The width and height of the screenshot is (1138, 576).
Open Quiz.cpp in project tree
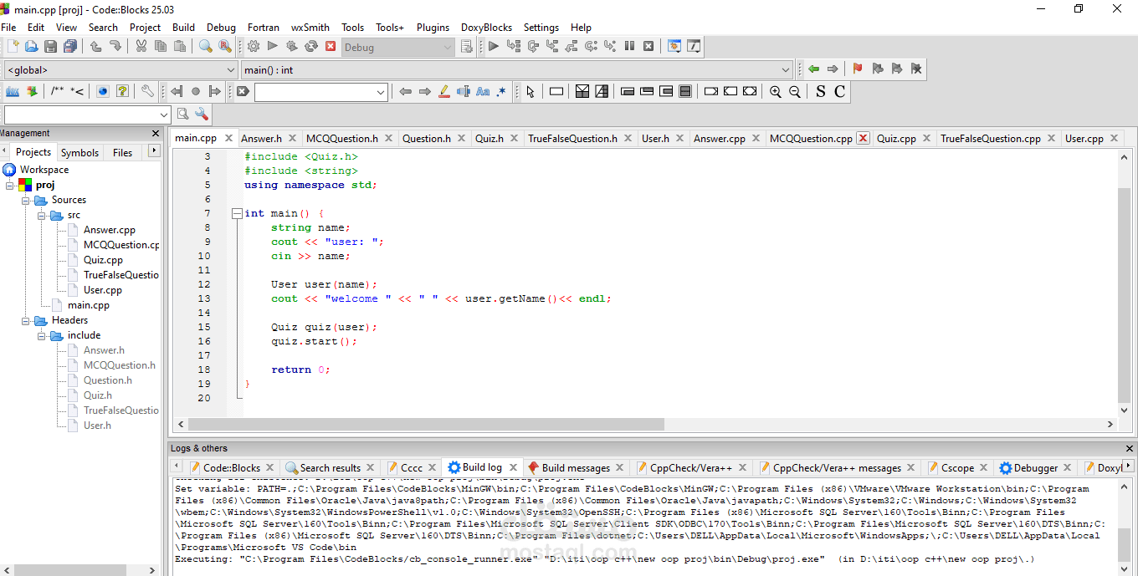(103, 260)
